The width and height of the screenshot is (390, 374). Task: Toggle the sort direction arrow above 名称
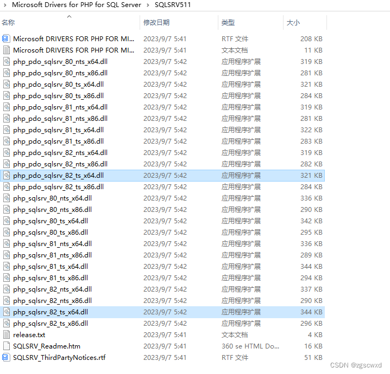(x=70, y=16)
